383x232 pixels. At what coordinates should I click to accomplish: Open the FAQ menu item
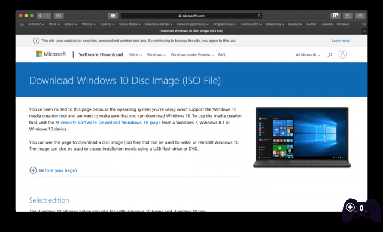222,55
